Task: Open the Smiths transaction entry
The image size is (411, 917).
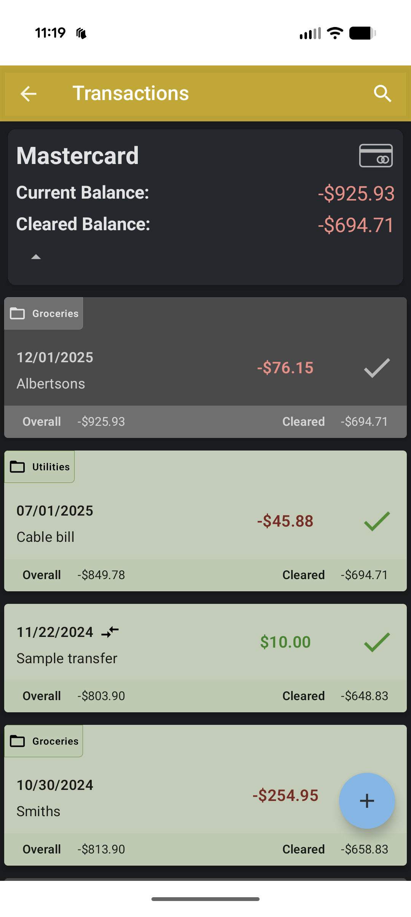Action: point(38,811)
